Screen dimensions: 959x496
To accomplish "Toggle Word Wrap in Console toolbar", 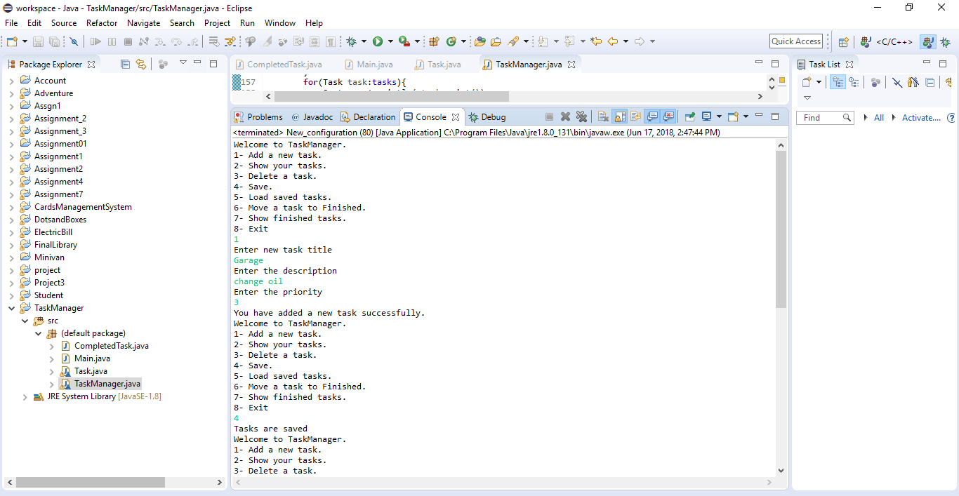I will pos(635,116).
